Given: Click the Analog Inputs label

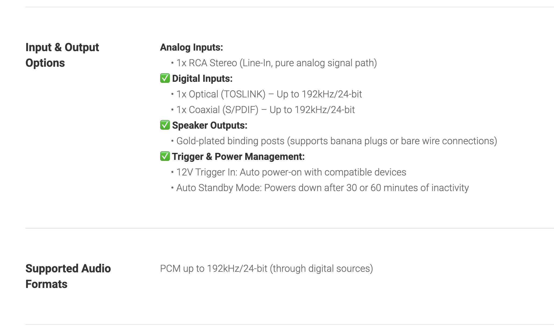Looking at the screenshot, I should pyautogui.click(x=191, y=47).
